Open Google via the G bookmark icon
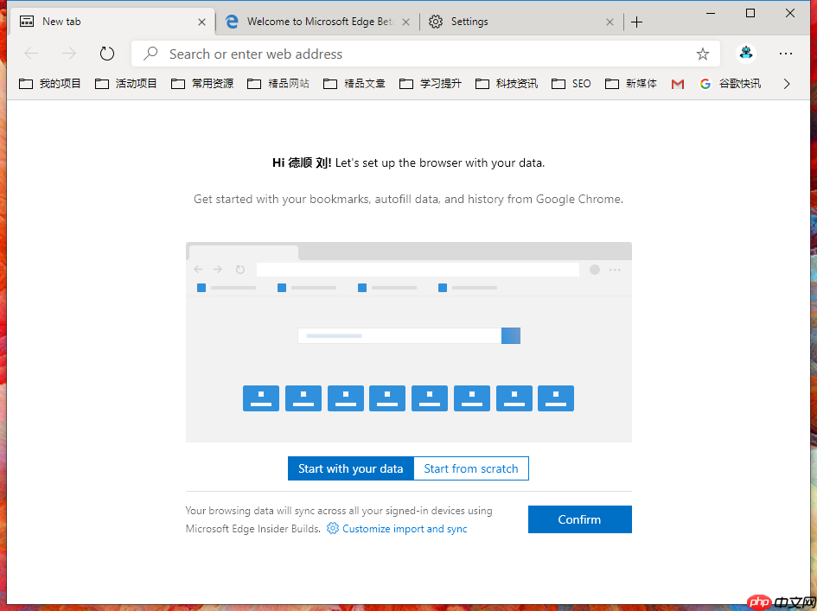This screenshot has width=817, height=611. coord(705,83)
